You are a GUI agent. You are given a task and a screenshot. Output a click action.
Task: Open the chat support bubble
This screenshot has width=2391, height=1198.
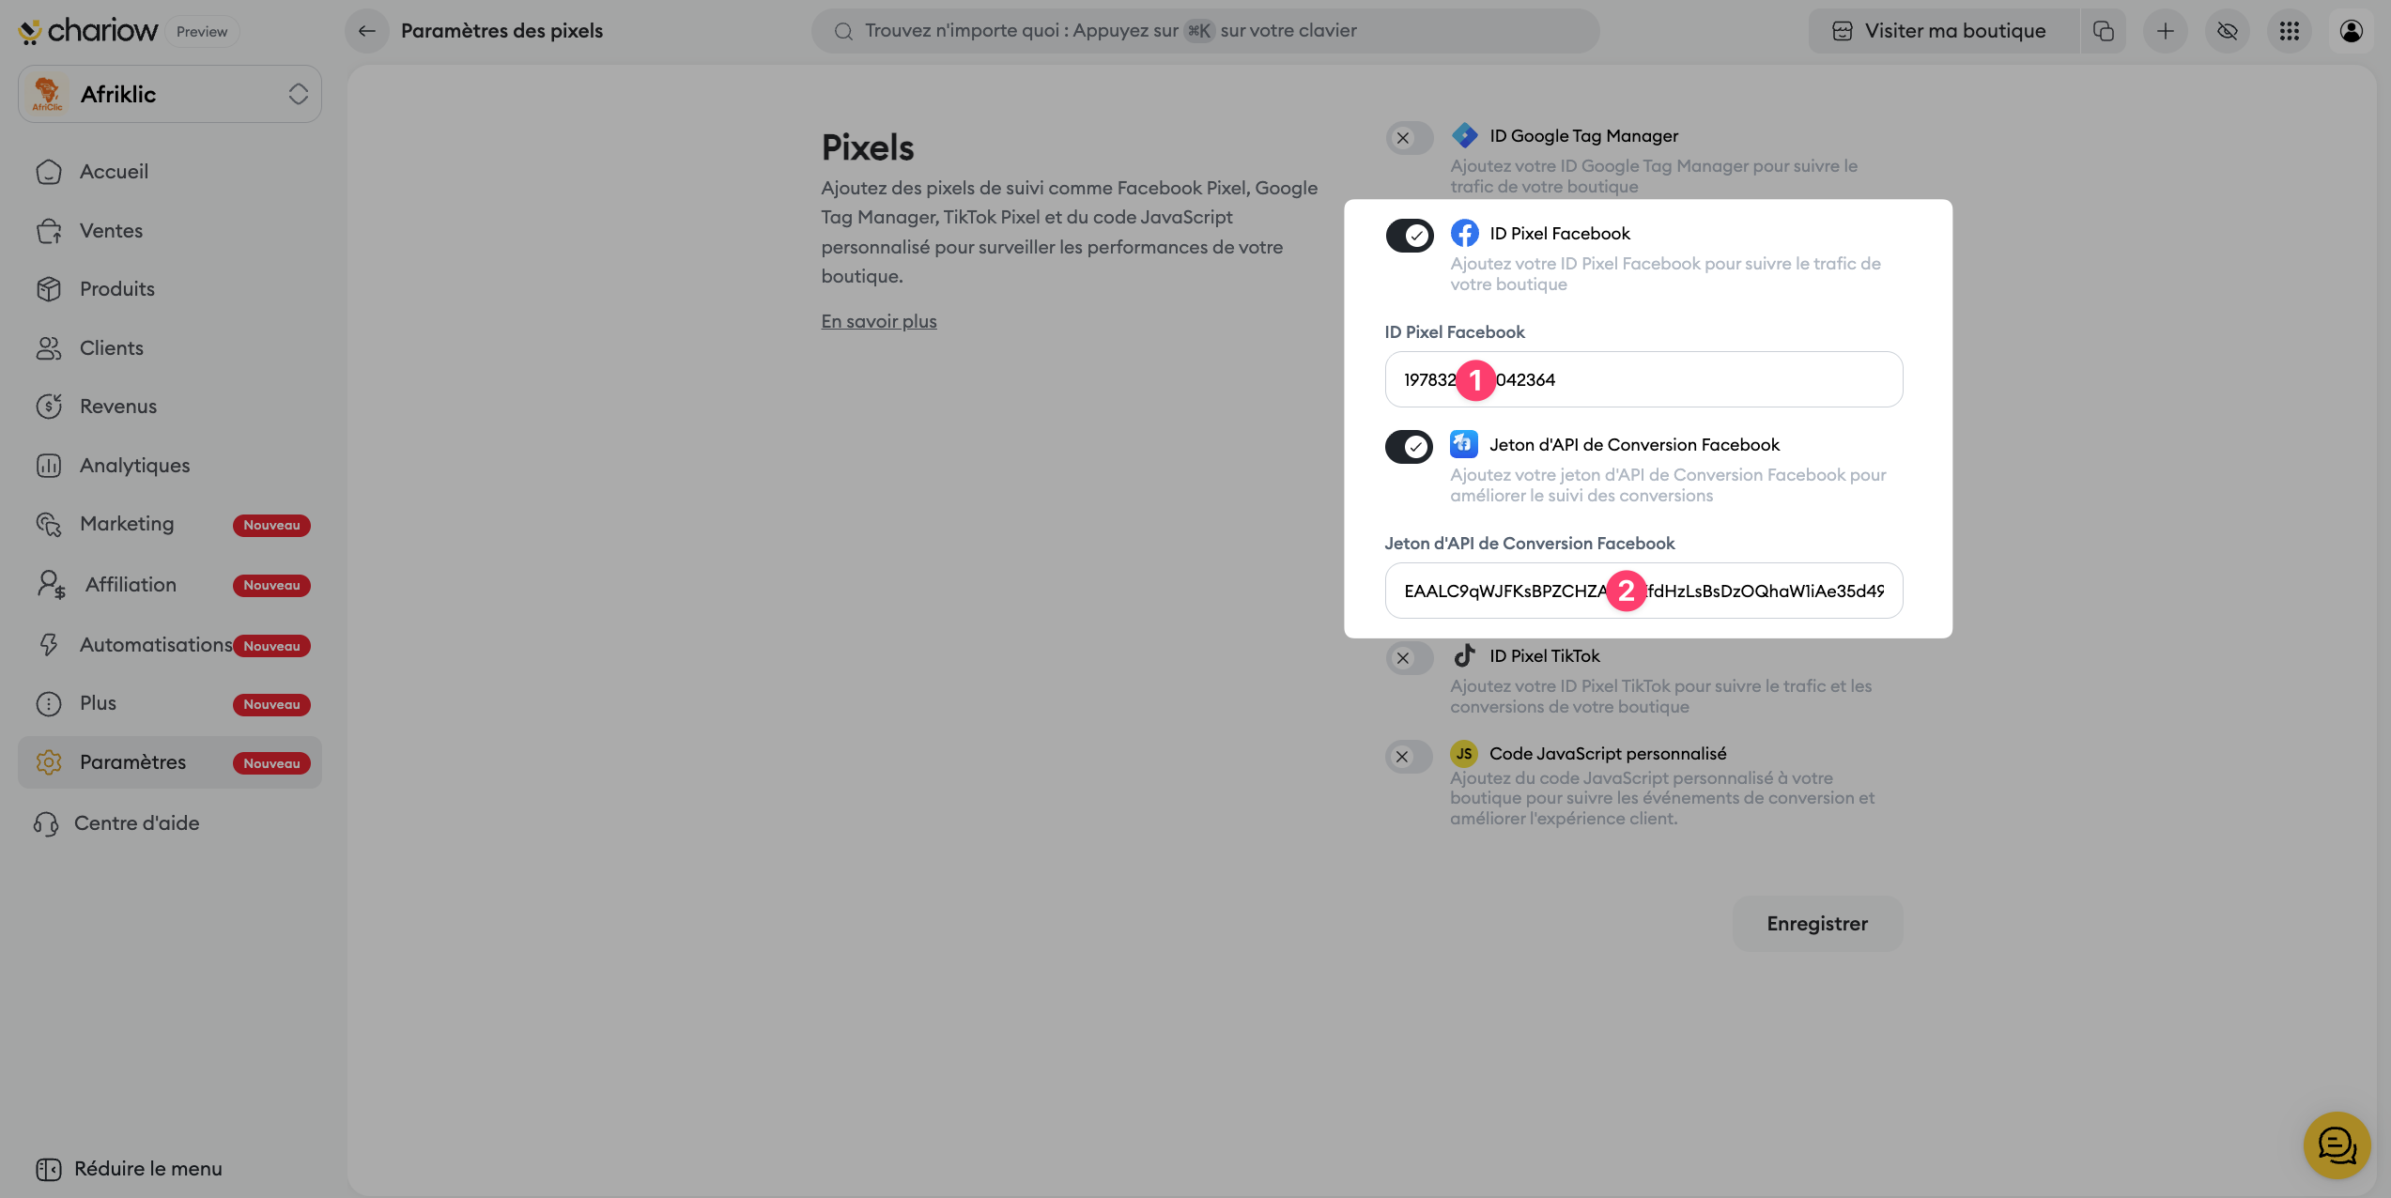(x=2337, y=1145)
